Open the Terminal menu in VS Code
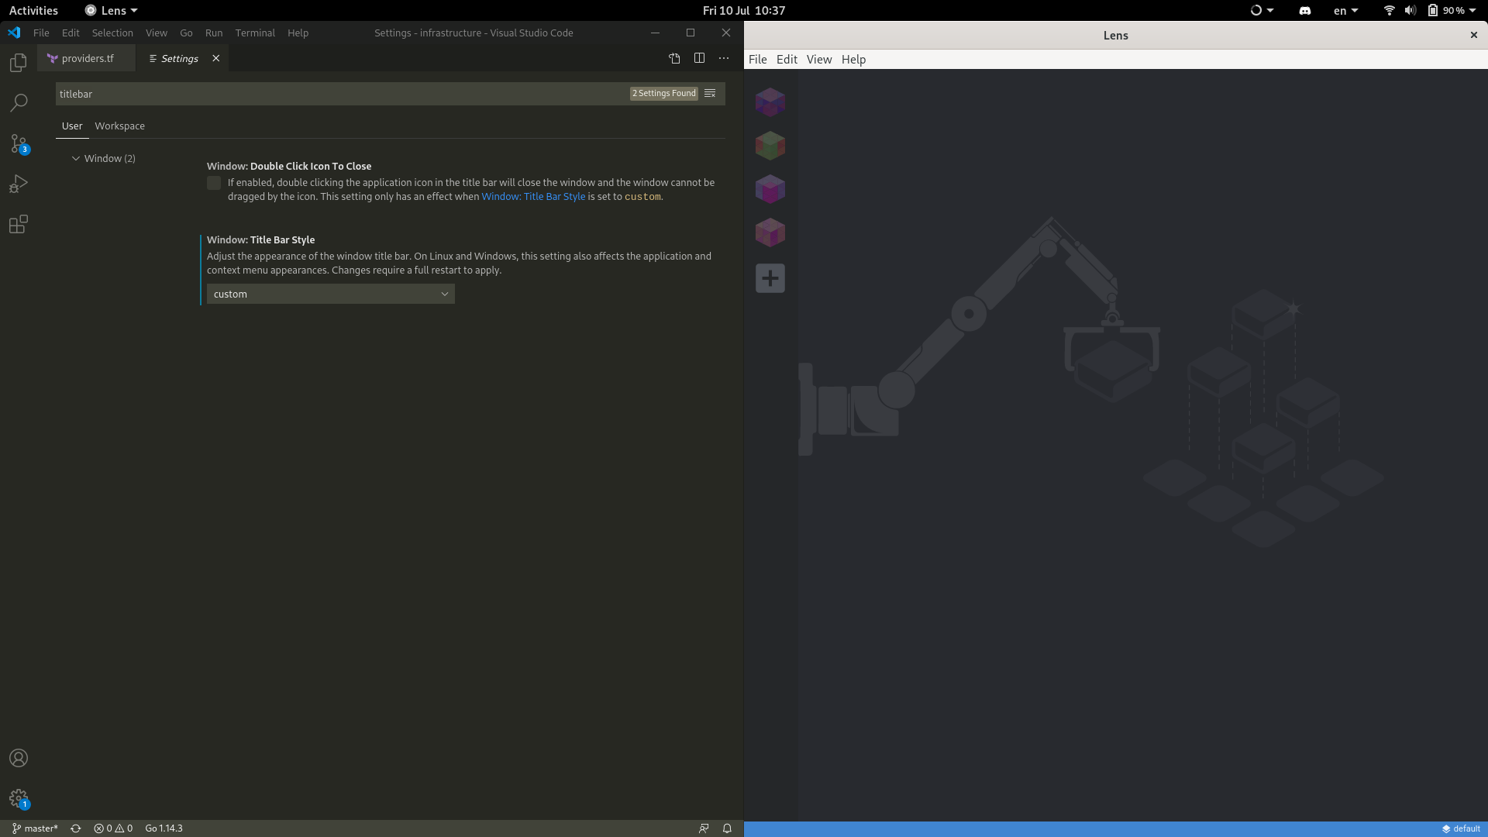This screenshot has height=837, width=1488. pos(255,33)
